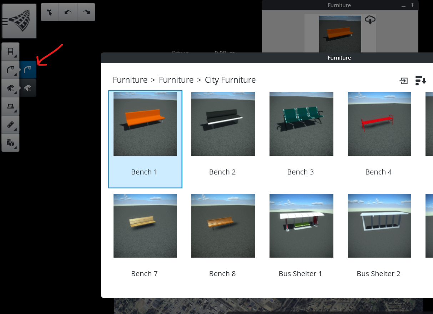This screenshot has width=433, height=314.
Task: Pick the red Bench 4 model
Action: 379,124
